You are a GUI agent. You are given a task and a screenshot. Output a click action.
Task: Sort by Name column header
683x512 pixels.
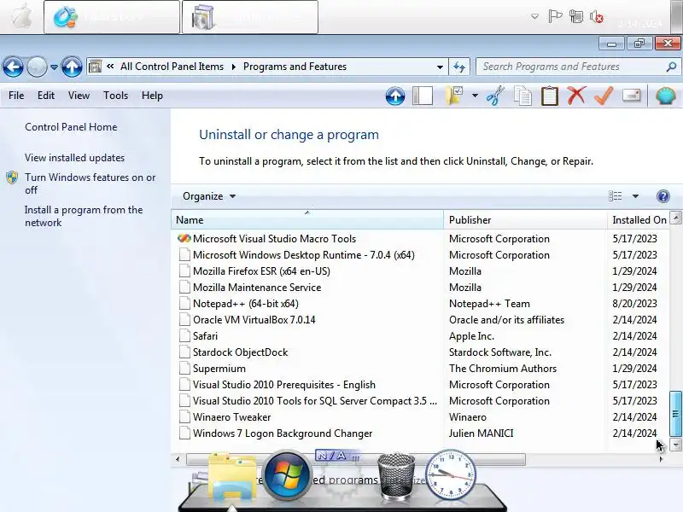[x=307, y=220]
